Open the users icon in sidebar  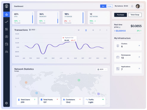click(x=7, y=52)
